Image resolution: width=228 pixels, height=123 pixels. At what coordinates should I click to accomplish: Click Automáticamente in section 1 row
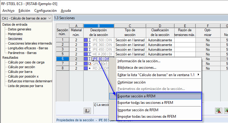[x=160, y=40]
